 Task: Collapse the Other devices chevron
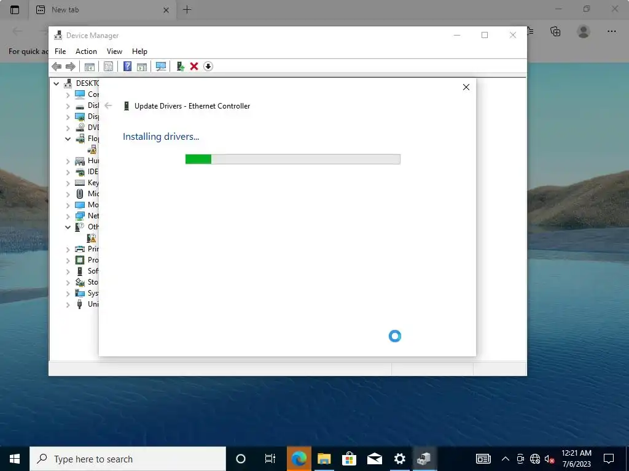[68, 227]
